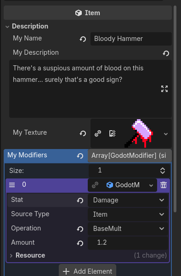The width and height of the screenshot is (181, 276).
Task: Click the Array[GodotModifier] button
Action: tap(130, 155)
